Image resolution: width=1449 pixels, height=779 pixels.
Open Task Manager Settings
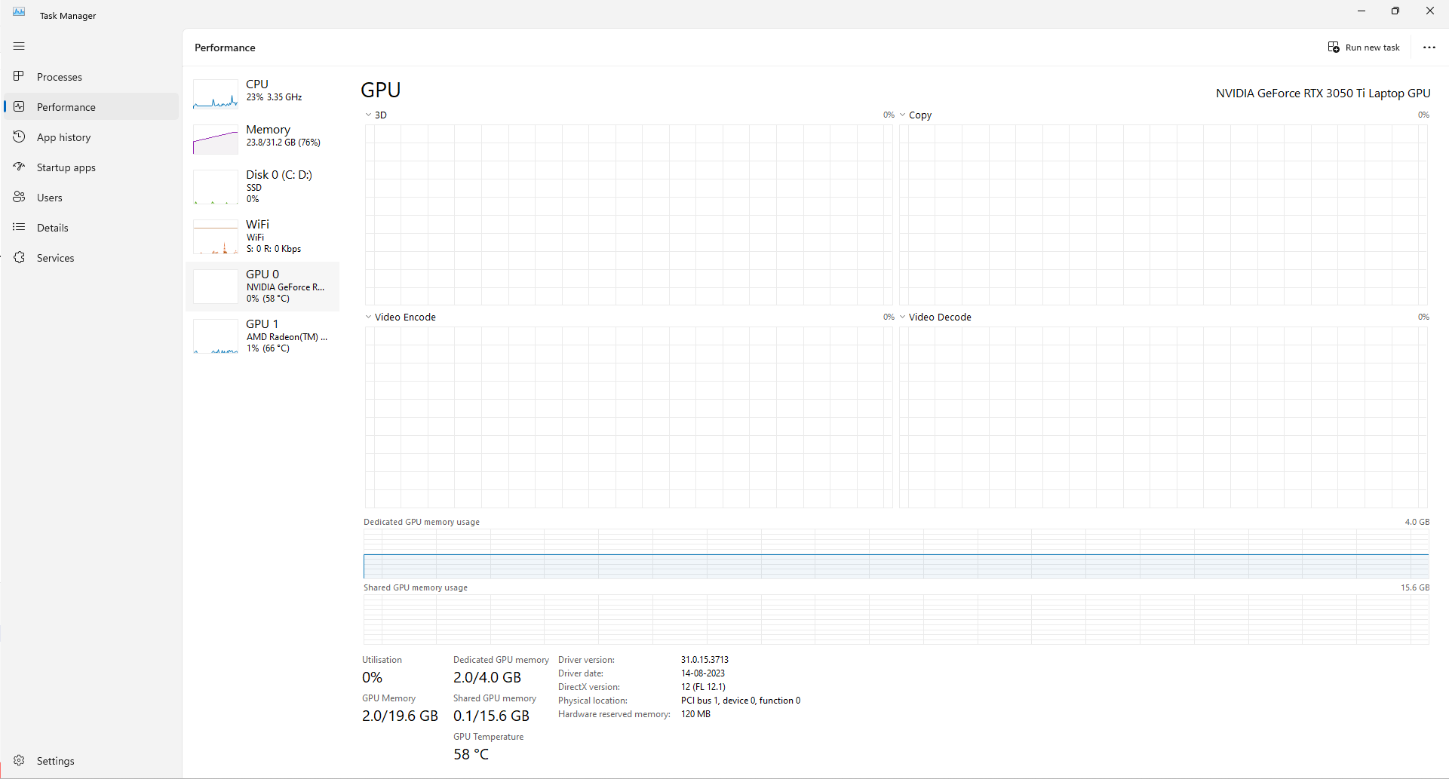pyautogui.click(x=54, y=760)
